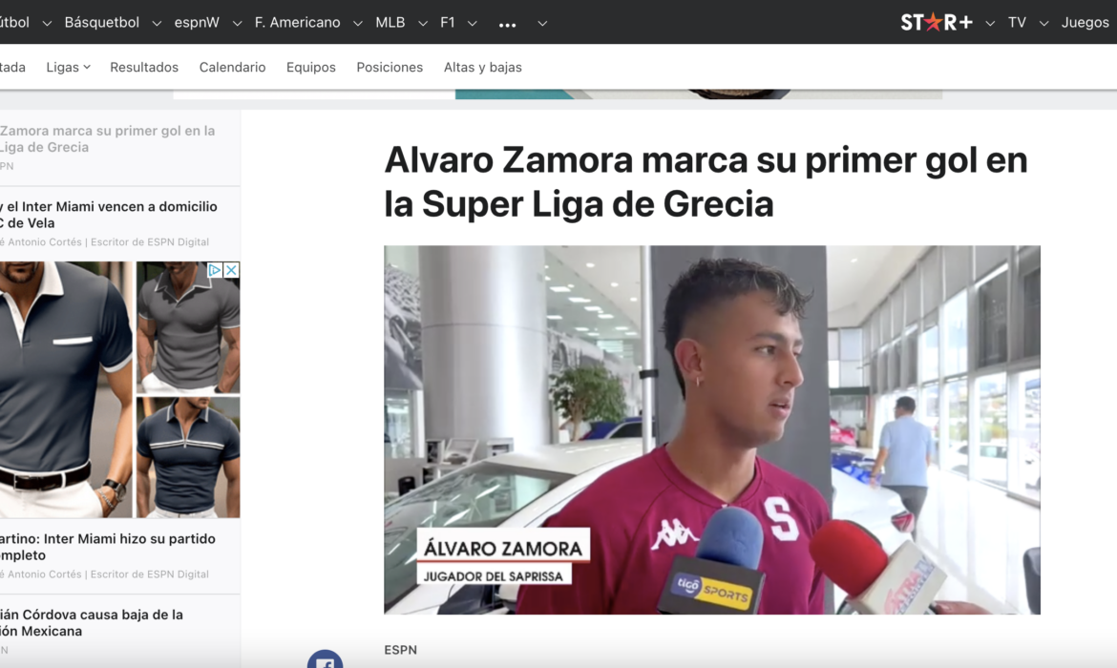
Task: Open the MLB menu chevron
Action: coord(422,24)
